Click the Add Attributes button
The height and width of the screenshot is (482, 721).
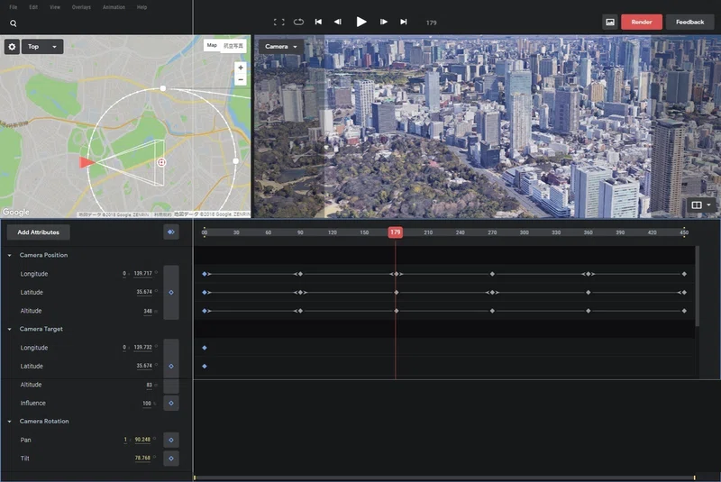pyautogui.click(x=38, y=232)
